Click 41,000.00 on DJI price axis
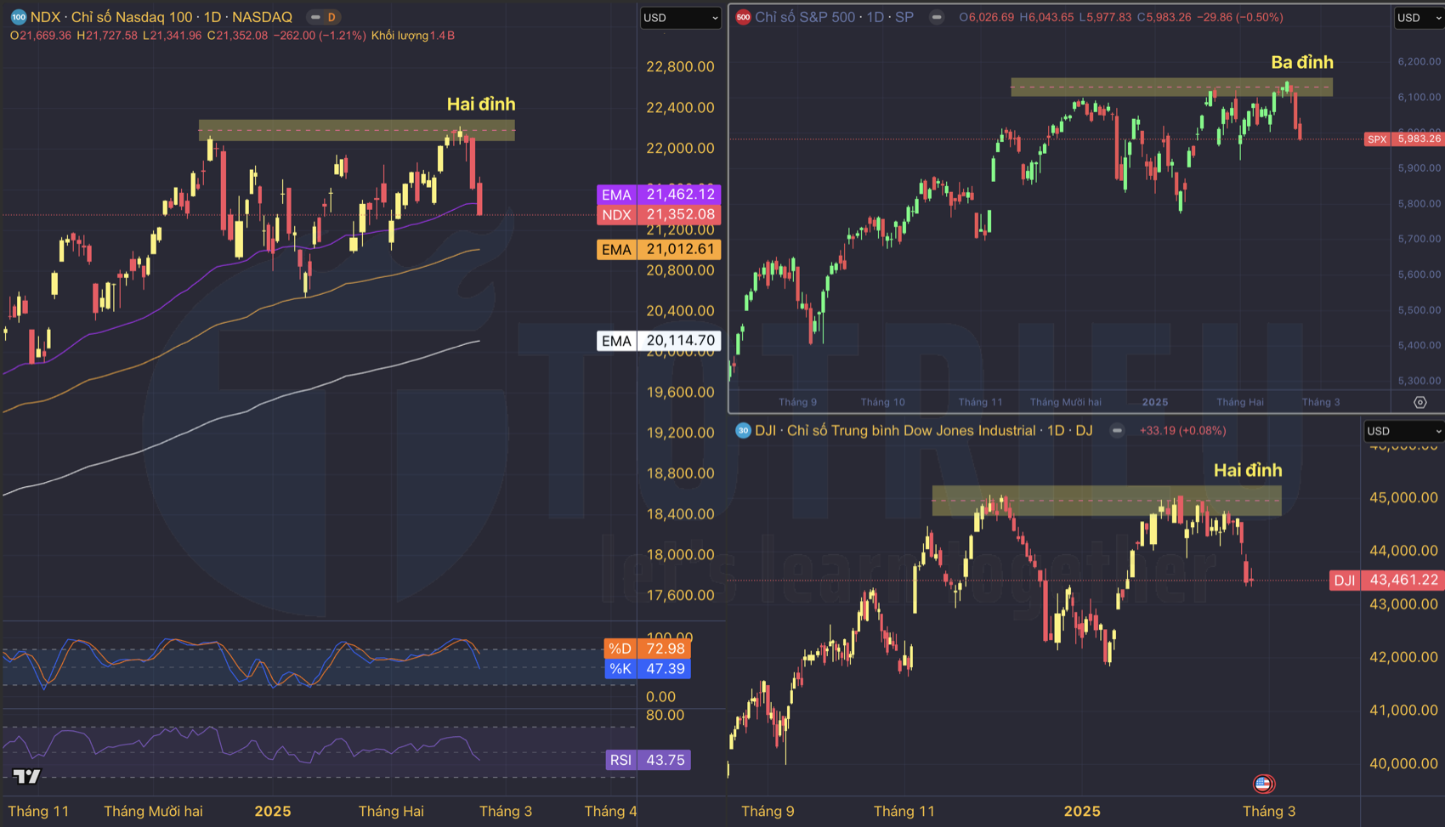The height and width of the screenshot is (827, 1445). tap(1403, 710)
